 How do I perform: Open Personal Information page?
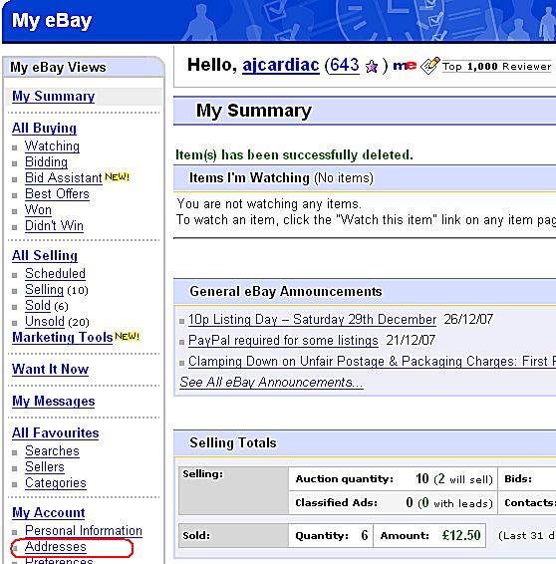[84, 531]
